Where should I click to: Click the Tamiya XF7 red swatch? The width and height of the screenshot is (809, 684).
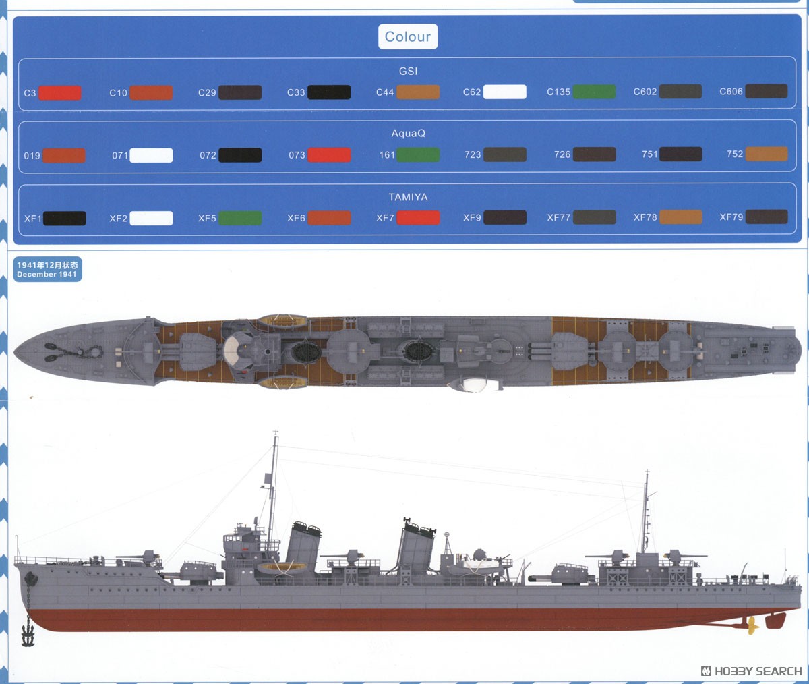418,218
